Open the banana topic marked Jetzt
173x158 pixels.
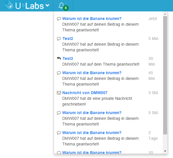92,19
